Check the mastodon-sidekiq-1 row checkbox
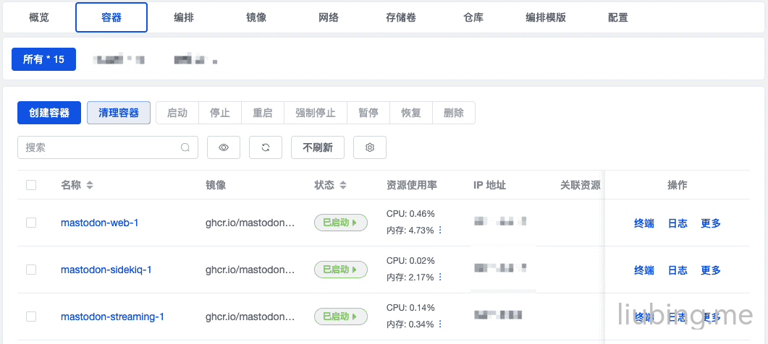The width and height of the screenshot is (768, 344). click(31, 270)
